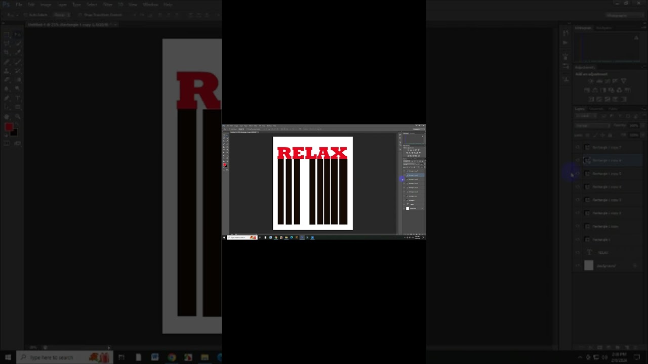Image resolution: width=648 pixels, height=364 pixels.
Task: Select Eraser tool in dimmed background toolbar
Action: click(x=7, y=80)
